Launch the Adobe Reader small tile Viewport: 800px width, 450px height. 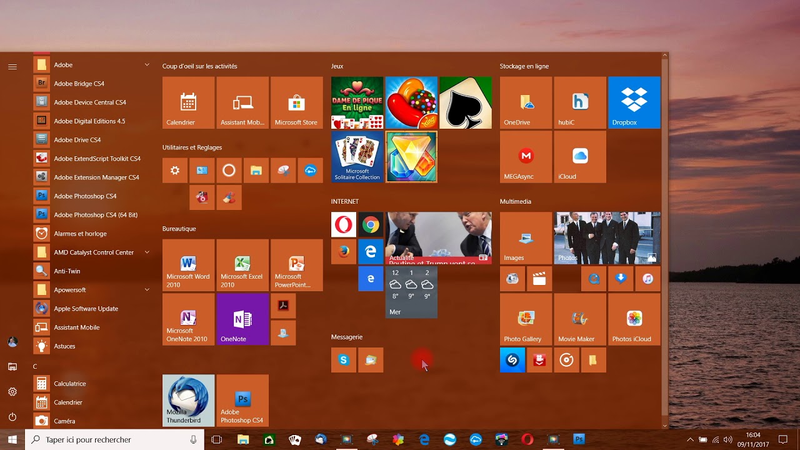[283, 306]
